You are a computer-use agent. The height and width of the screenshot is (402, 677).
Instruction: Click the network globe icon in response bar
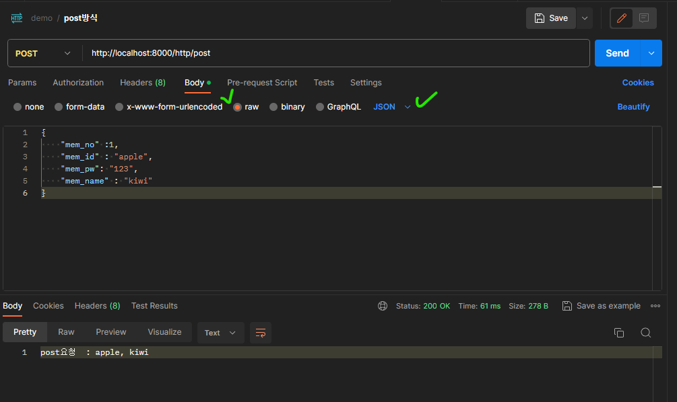point(383,306)
